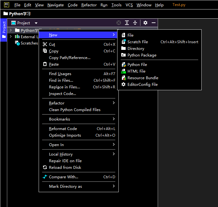
Task: Toggle the Project side tab
Action: [x=4, y=30]
